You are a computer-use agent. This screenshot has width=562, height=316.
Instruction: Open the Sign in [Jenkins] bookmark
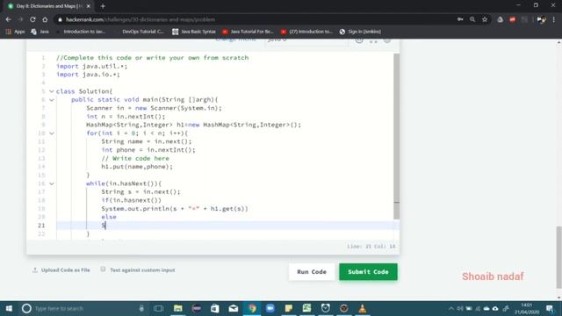click(360, 32)
